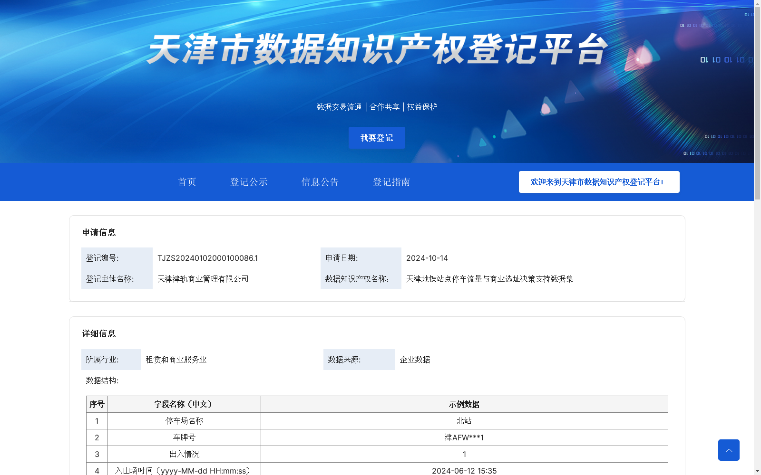761x475 pixels.
Task: Click the 数据结构 label
Action: (102, 380)
